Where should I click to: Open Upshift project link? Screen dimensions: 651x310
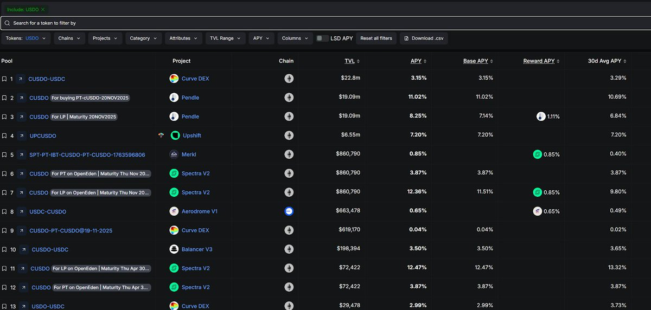[192, 135]
